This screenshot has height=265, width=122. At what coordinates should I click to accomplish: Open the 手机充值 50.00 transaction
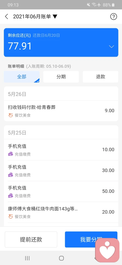(61, 191)
